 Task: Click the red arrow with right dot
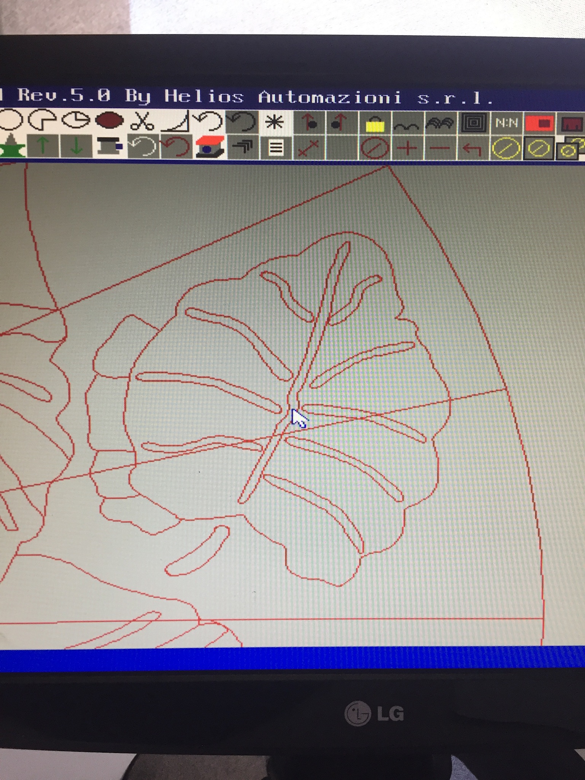pyautogui.click(x=309, y=123)
